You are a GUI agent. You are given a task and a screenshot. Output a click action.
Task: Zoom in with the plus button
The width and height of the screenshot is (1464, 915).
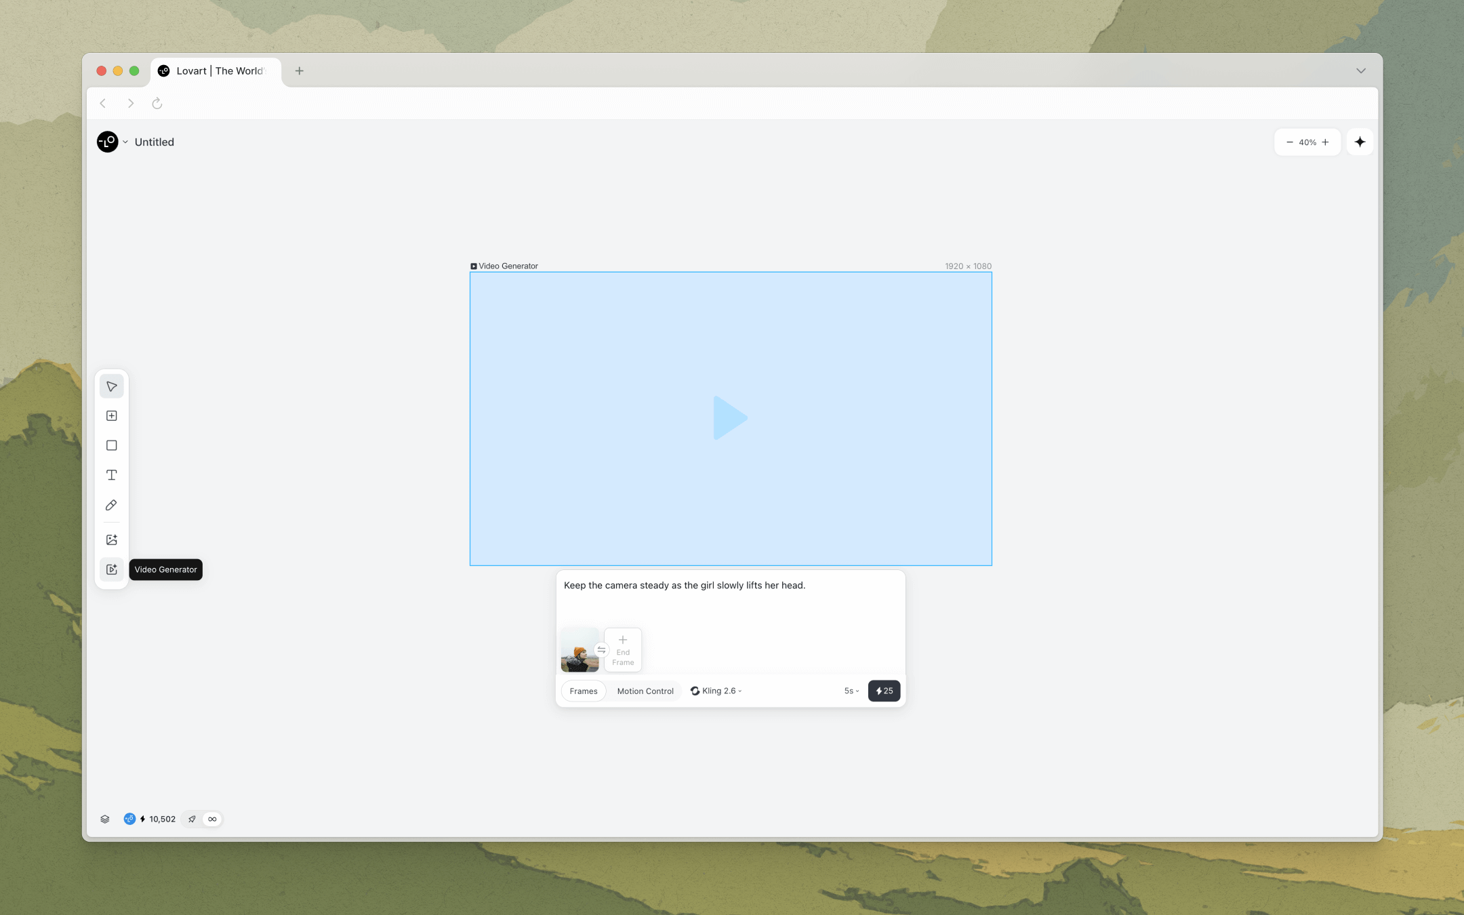click(1325, 142)
